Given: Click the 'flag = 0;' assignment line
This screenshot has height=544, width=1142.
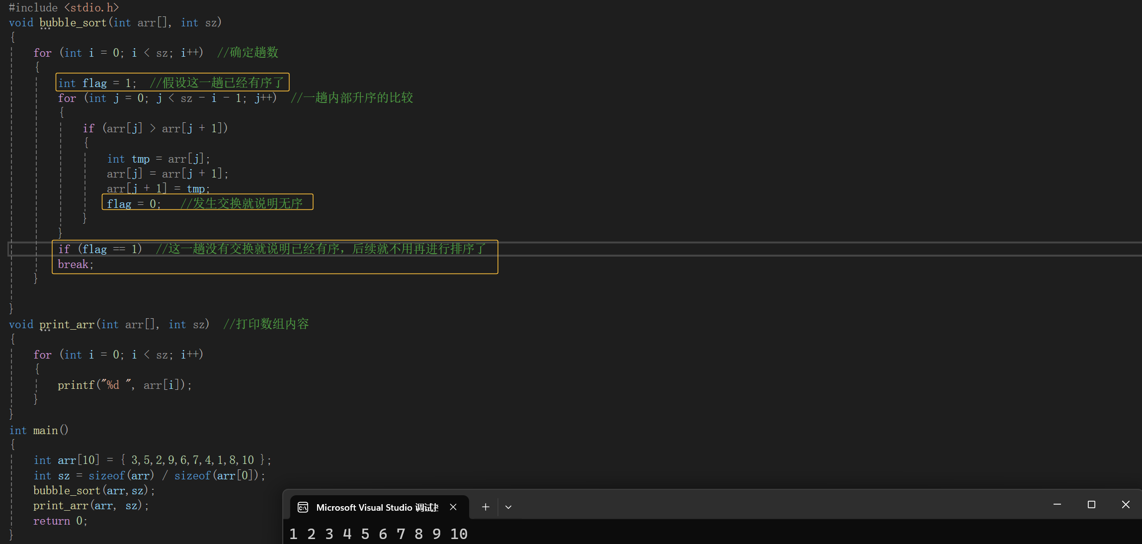Looking at the screenshot, I should click(x=133, y=204).
